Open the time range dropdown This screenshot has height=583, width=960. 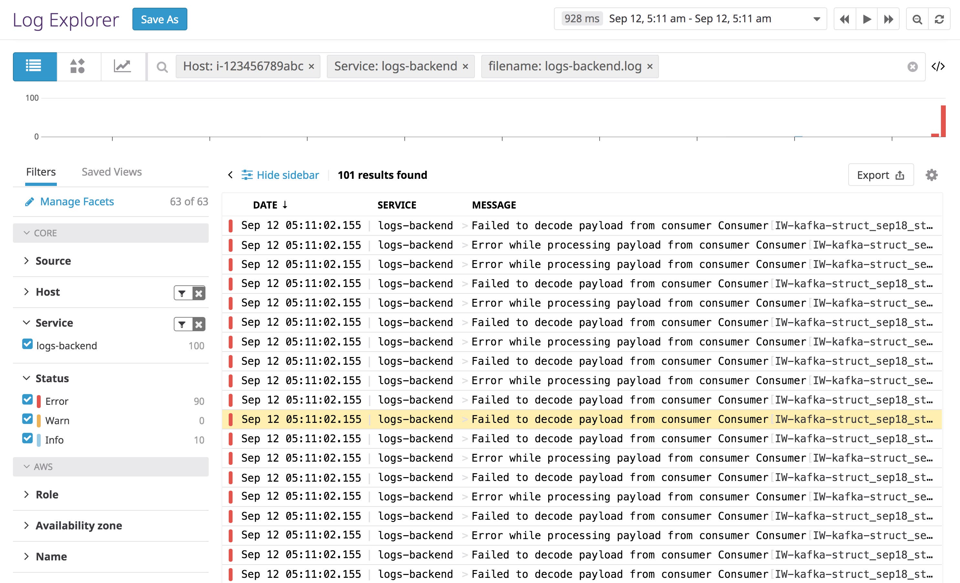(x=816, y=19)
